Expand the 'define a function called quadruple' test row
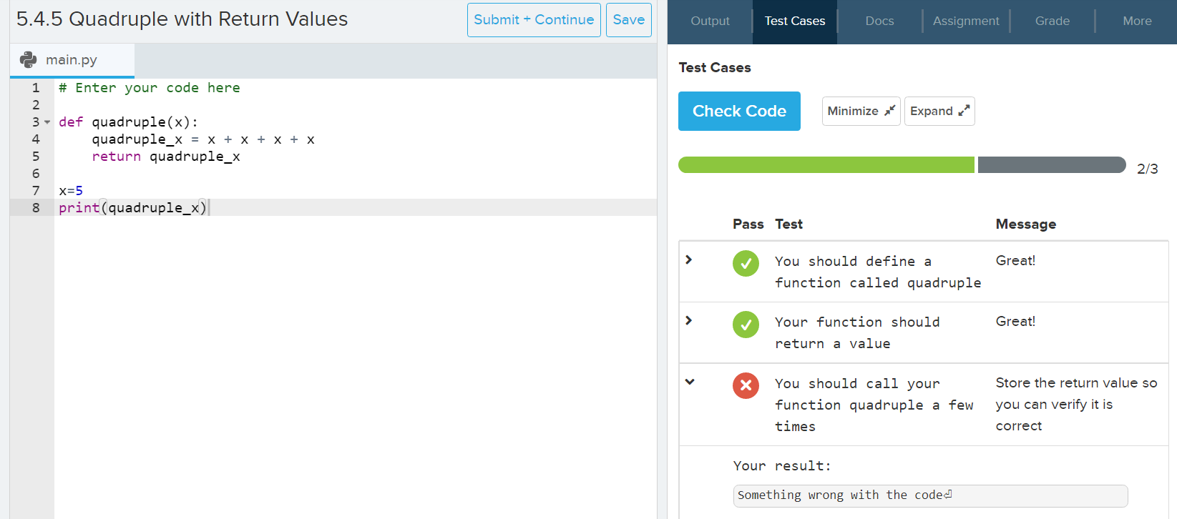Image resolution: width=1177 pixels, height=519 pixels. [x=688, y=259]
